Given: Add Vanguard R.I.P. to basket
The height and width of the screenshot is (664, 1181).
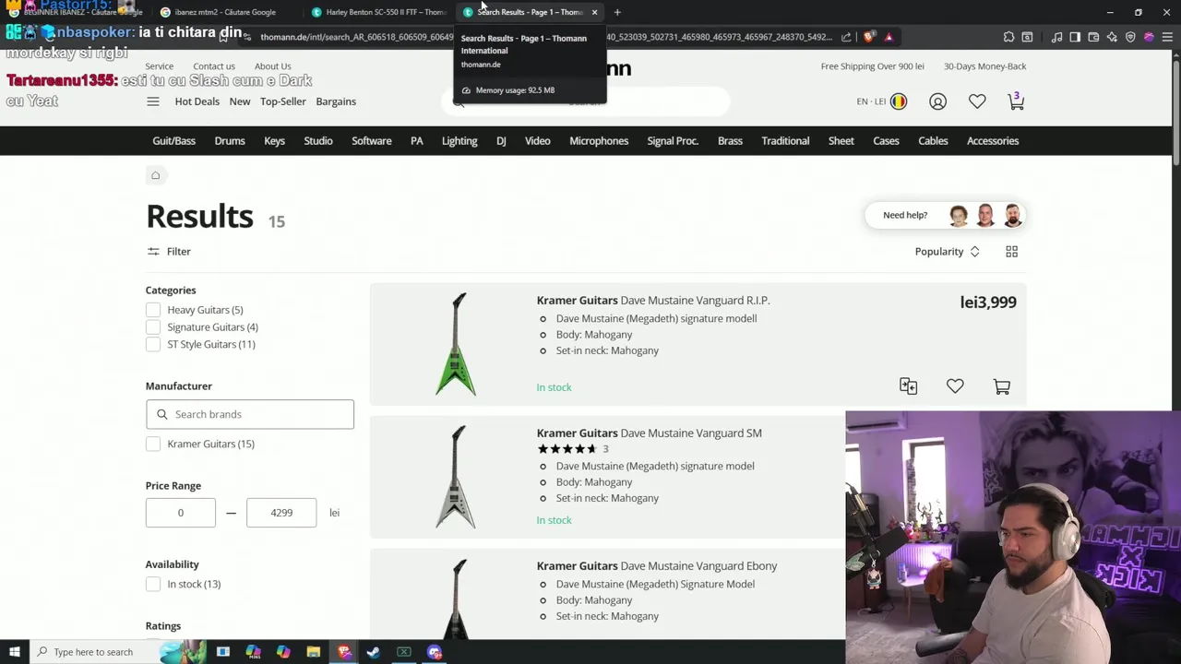Looking at the screenshot, I should (x=1002, y=386).
